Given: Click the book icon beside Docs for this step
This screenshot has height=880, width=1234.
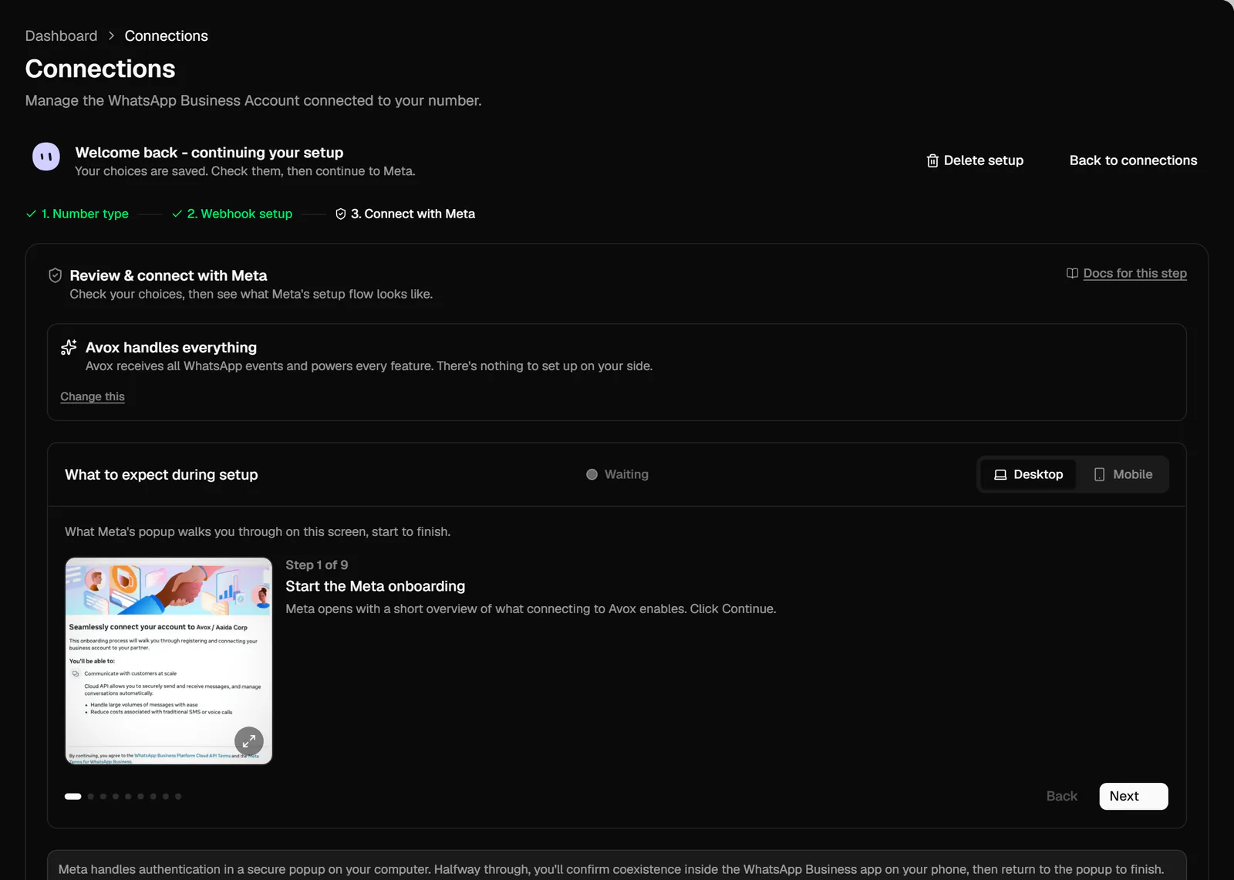Looking at the screenshot, I should 1072,273.
